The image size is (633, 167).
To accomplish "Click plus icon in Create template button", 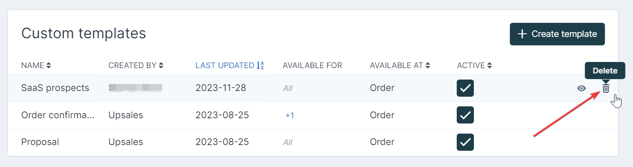I will [522, 34].
